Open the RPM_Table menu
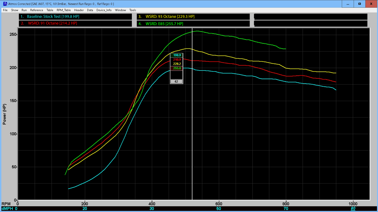This screenshot has height=212, width=378. pos(64,10)
